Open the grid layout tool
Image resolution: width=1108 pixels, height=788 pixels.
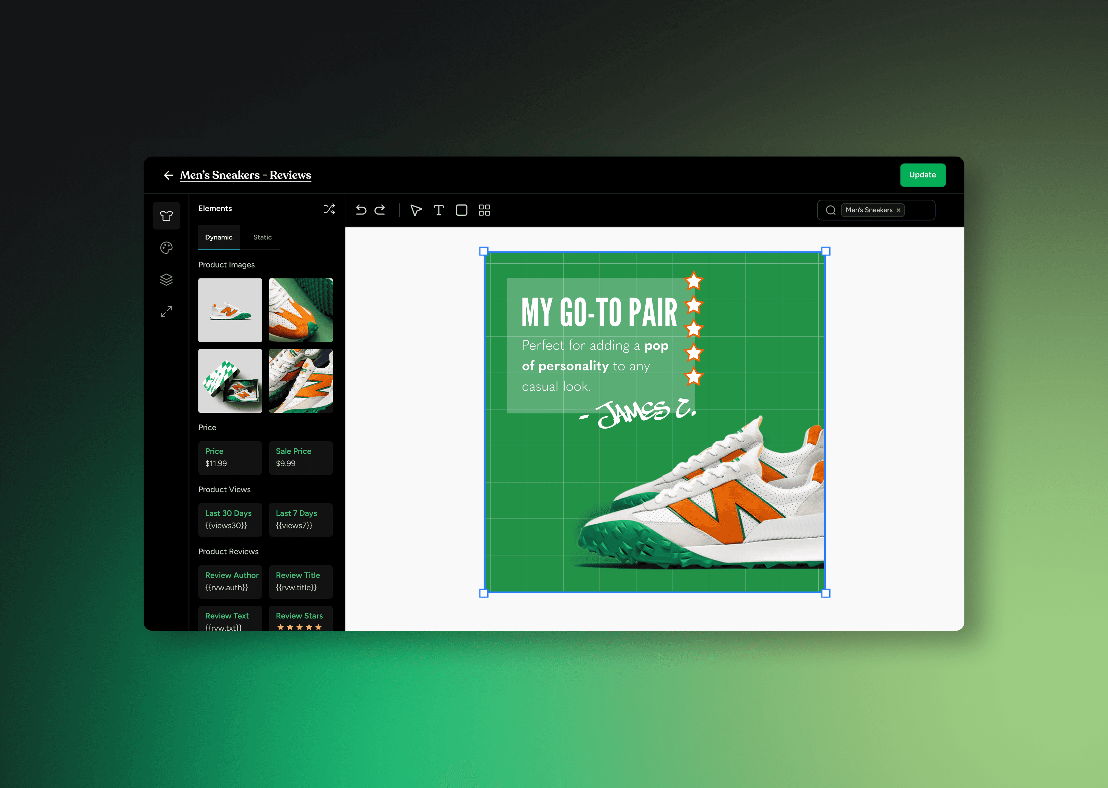(x=484, y=210)
